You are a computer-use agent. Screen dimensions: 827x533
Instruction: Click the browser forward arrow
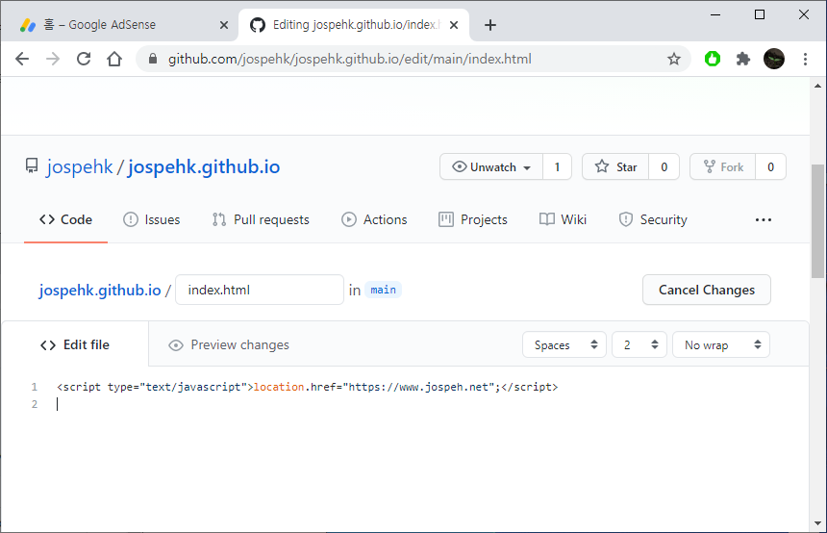pyautogui.click(x=53, y=59)
